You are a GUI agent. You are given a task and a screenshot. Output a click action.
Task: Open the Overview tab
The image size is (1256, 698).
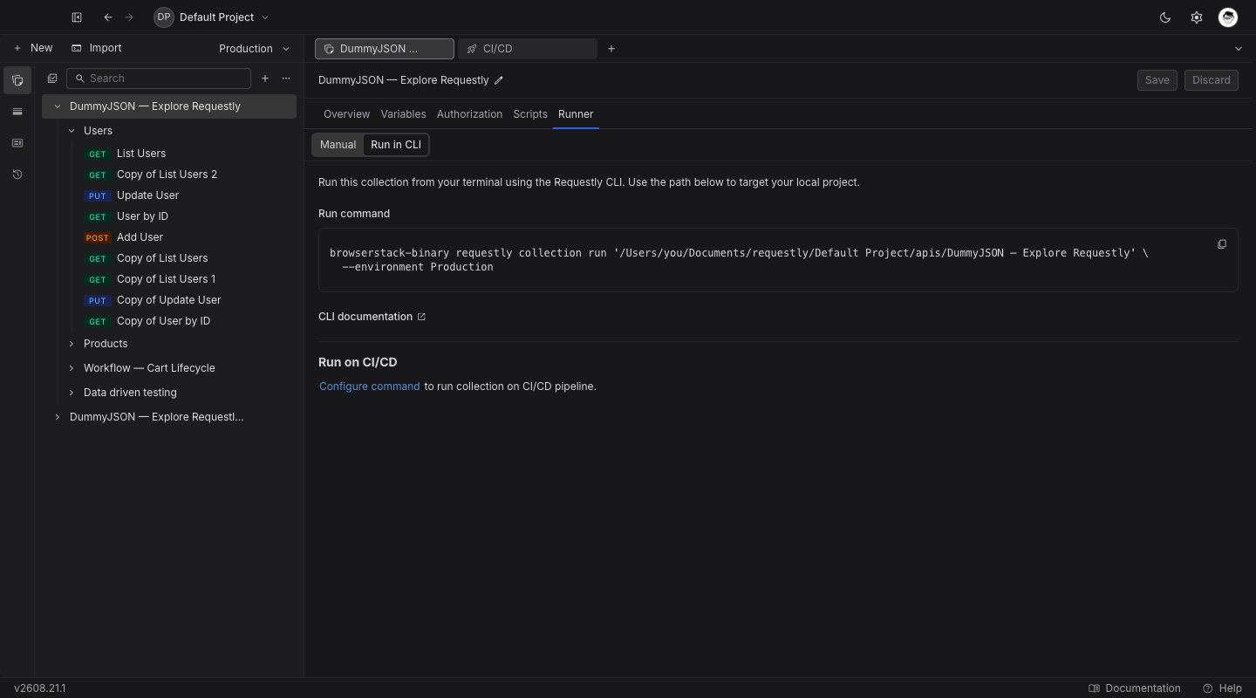pyautogui.click(x=347, y=114)
